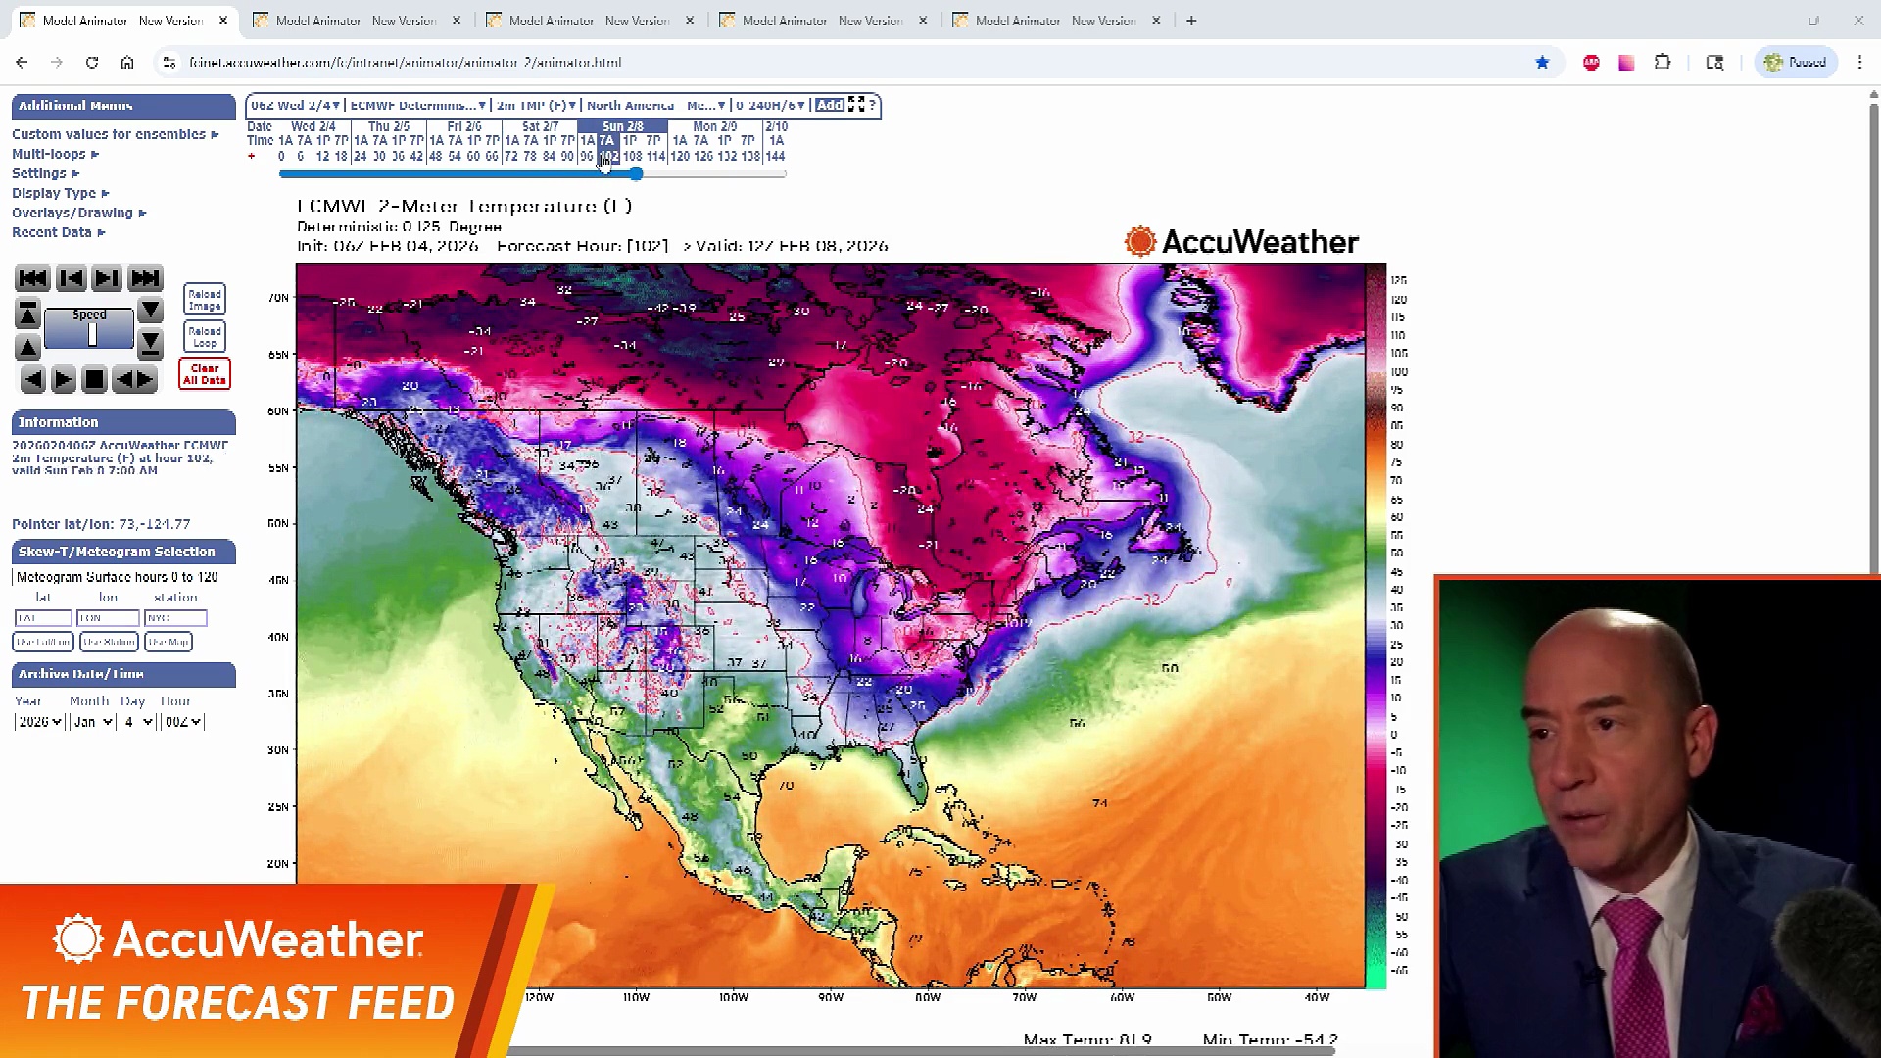This screenshot has height=1058, width=1881.
Task: Open the archive Year 2026 dropdown
Action: tap(39, 722)
